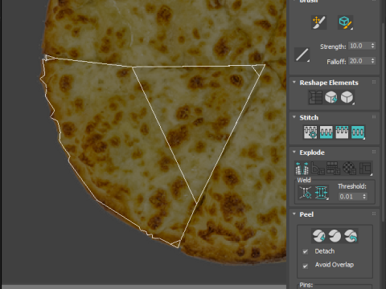Select the Paint Move brush tool

318,22
